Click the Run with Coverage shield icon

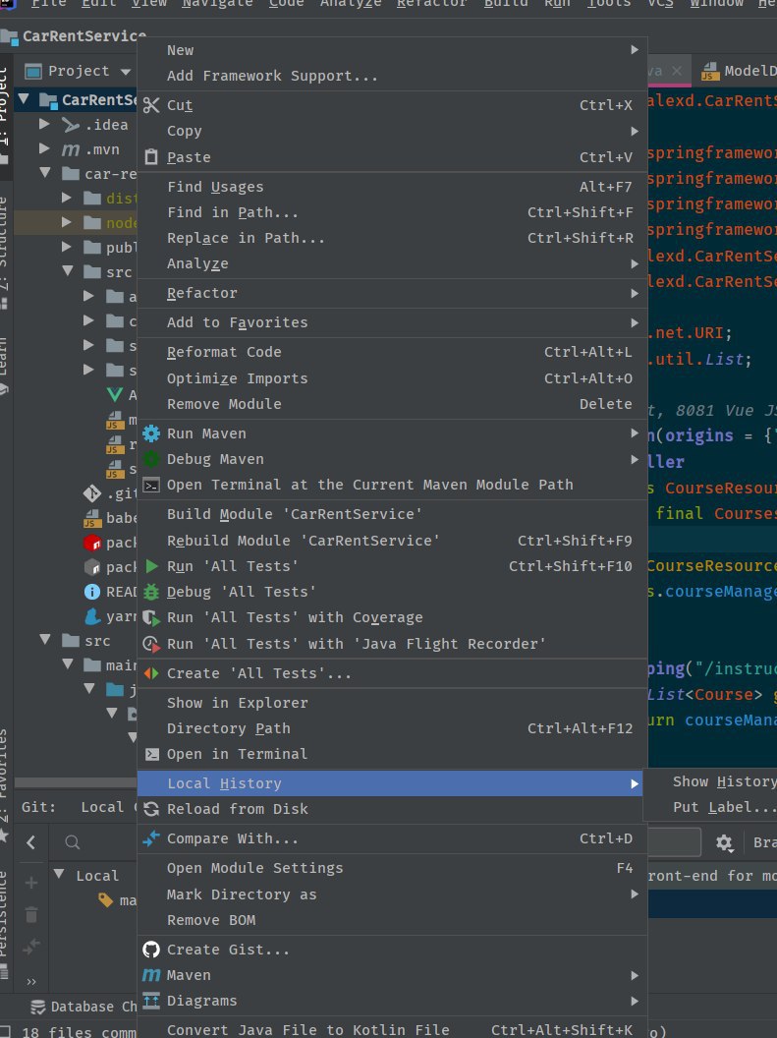click(151, 617)
